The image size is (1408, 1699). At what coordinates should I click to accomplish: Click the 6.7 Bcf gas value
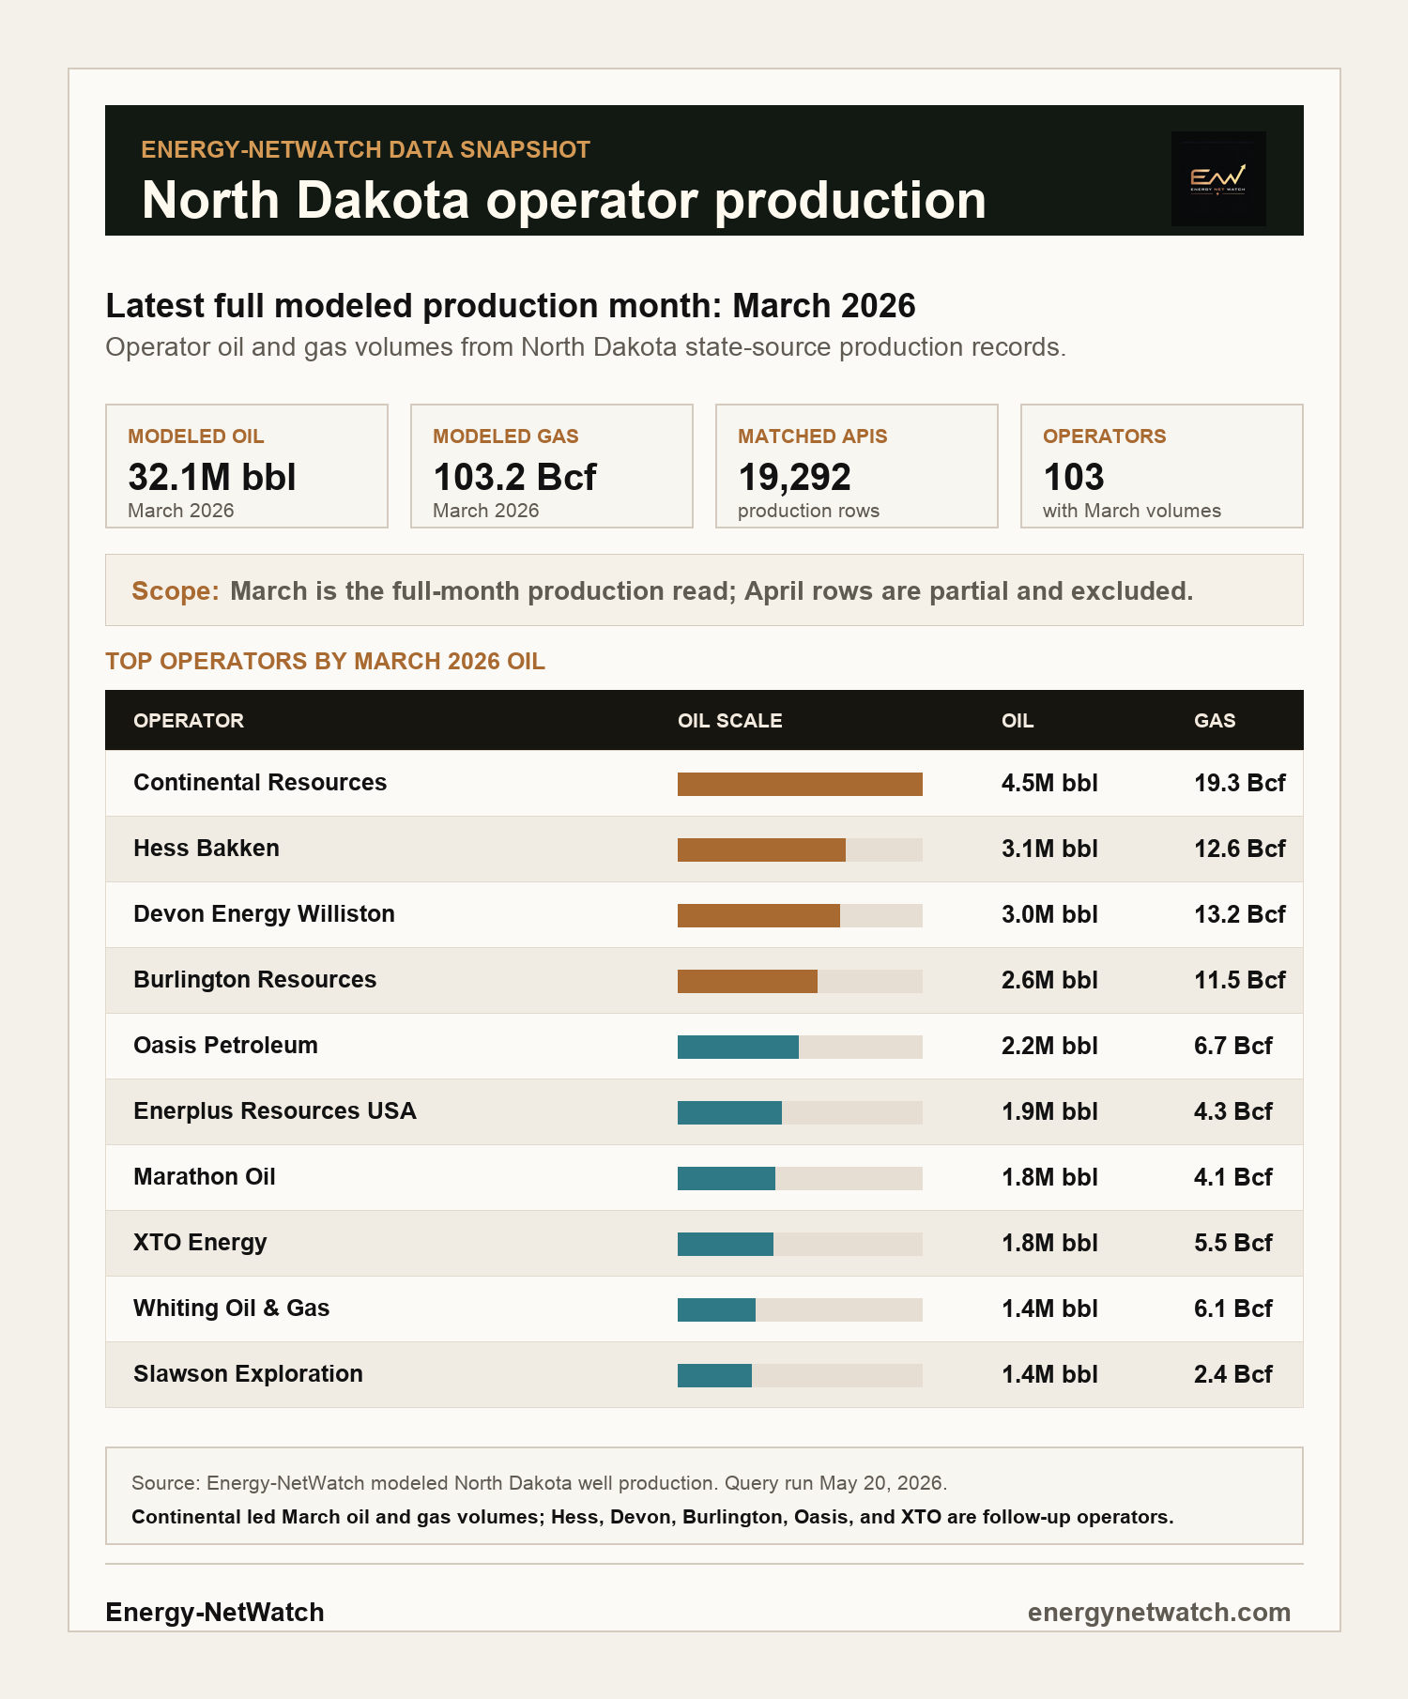1232,1046
